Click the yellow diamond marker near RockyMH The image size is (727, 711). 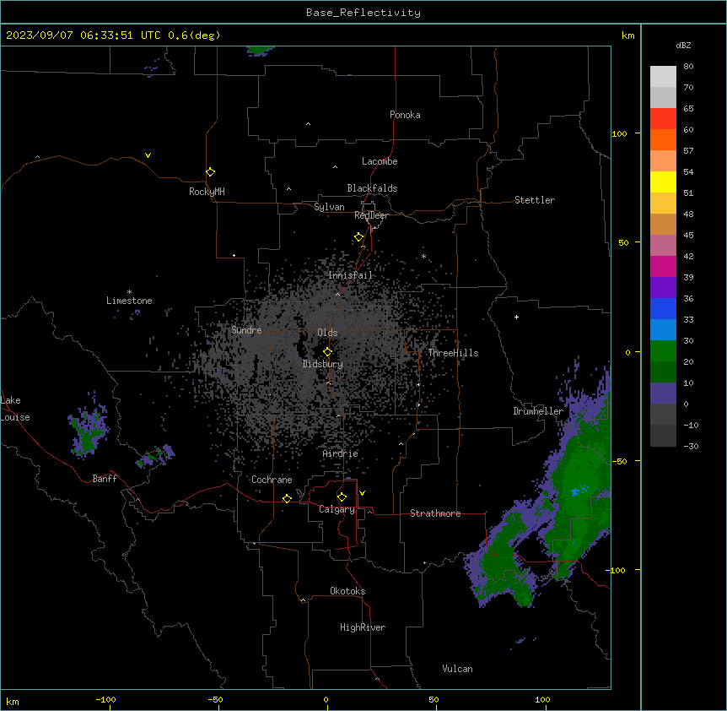pyautogui.click(x=210, y=171)
